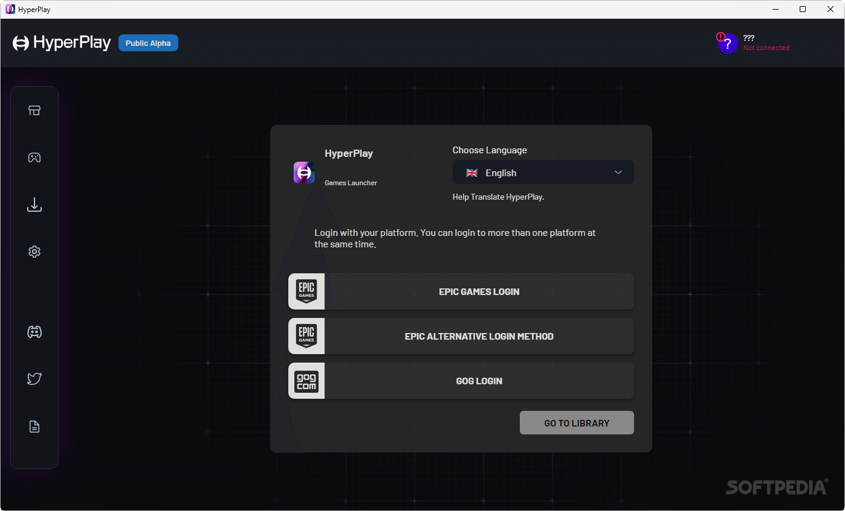Viewport: 845px width, 511px height.
Task: Open the documentation page icon
Action: (34, 427)
